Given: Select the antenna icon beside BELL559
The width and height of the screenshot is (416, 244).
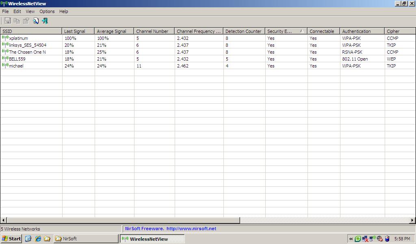Looking at the screenshot, I should [5, 59].
